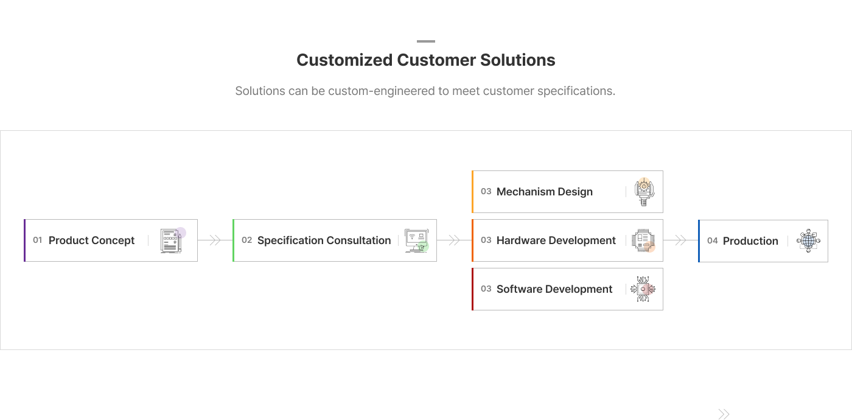Open the Production step
Image resolution: width=852 pixels, height=420 pixels.
point(750,241)
